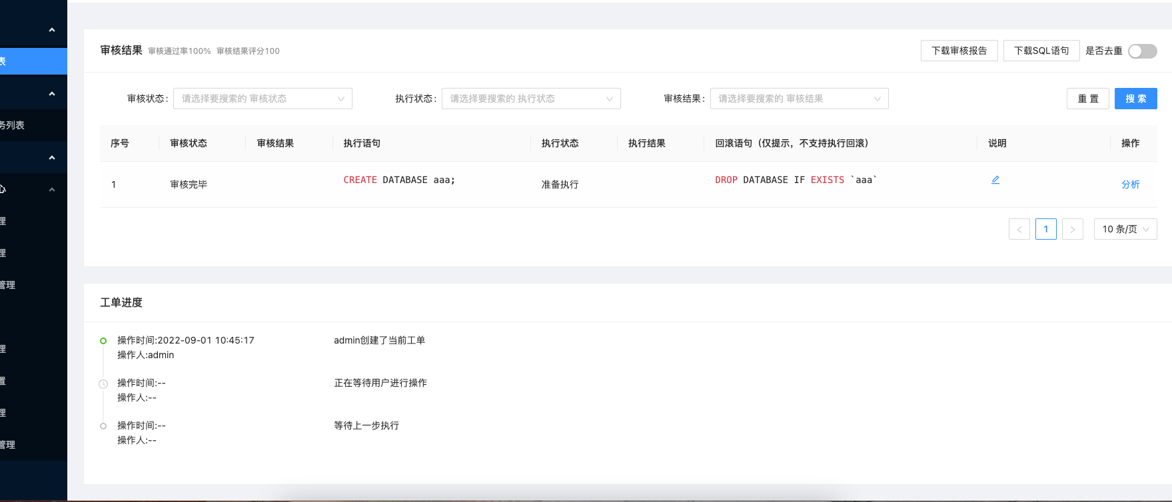The height and width of the screenshot is (502, 1172).
Task: Click 操作人:admin text
Action: [x=146, y=355]
